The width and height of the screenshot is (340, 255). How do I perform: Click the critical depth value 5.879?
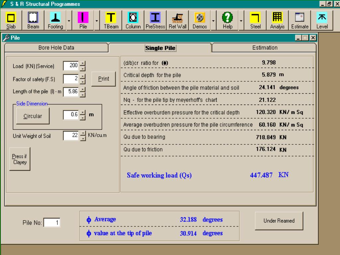(269, 75)
